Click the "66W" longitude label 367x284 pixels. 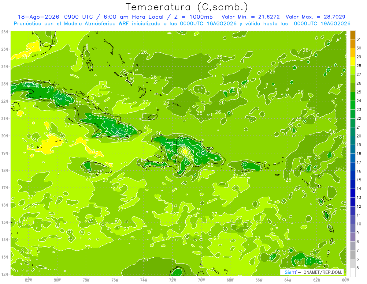pyautogui.click(x=259, y=280)
